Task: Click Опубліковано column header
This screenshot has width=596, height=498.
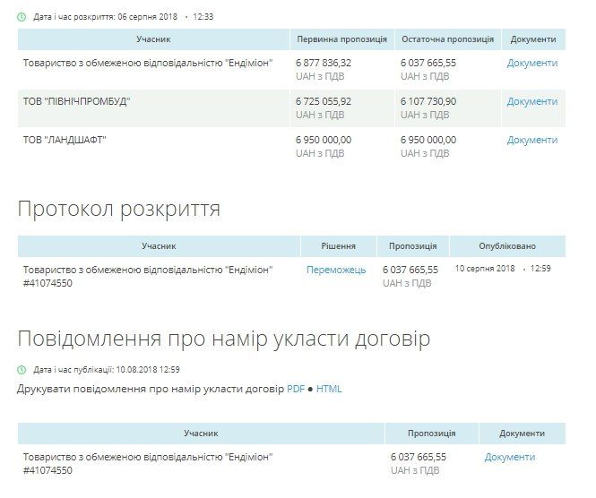Action: click(x=507, y=246)
